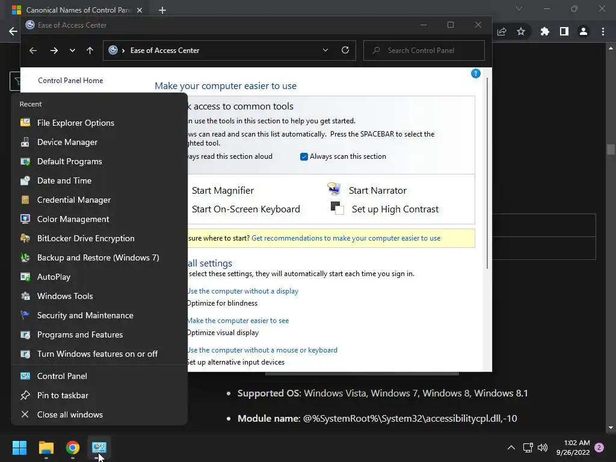616x462 pixels.
Task: Open Chrome profile avatar
Action: 584,31
